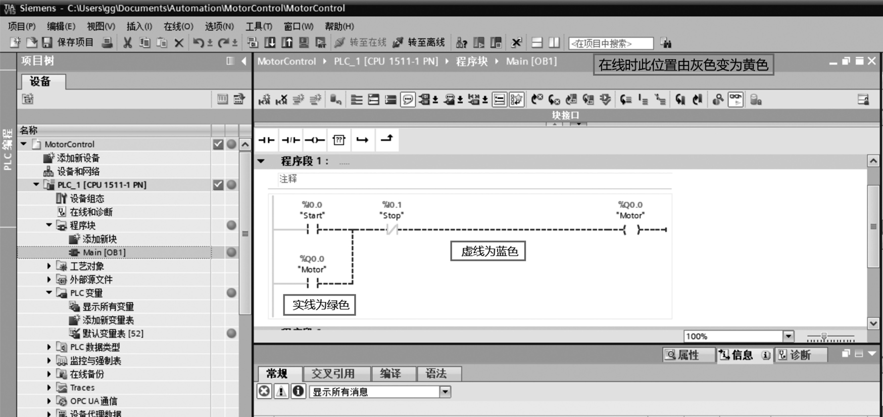Collapse the project tree panel arrow
The image size is (883, 417).
pos(244,61)
